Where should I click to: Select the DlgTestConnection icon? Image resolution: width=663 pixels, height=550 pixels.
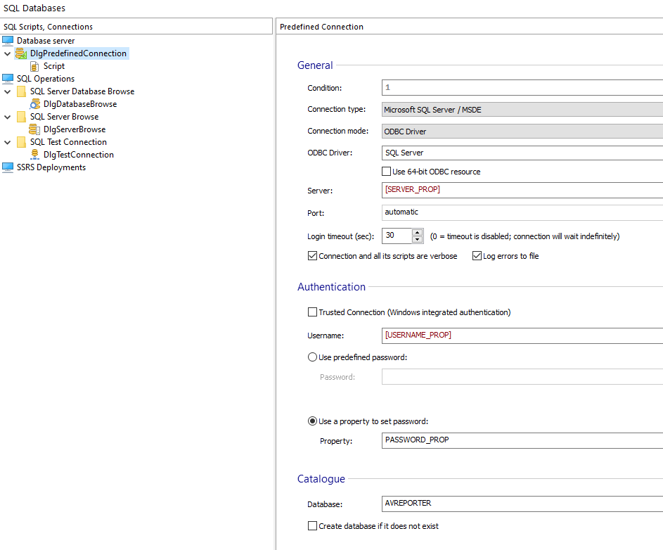coord(34,155)
